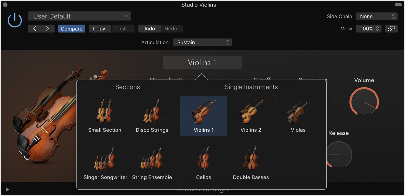Select the Small Section instrument icon

click(x=104, y=111)
